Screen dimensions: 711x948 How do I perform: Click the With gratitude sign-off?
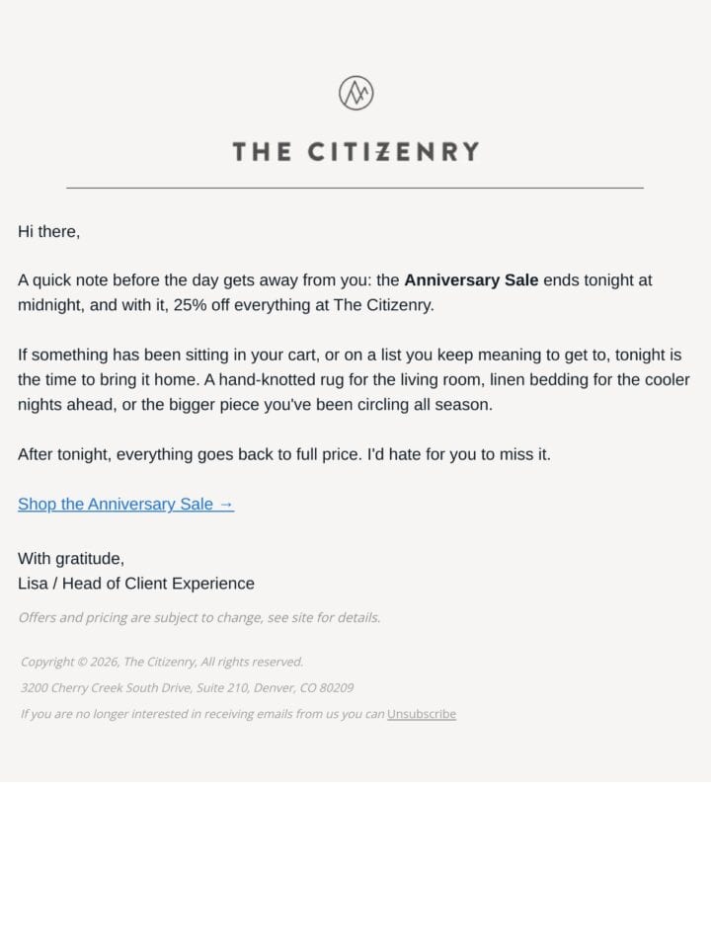click(71, 559)
